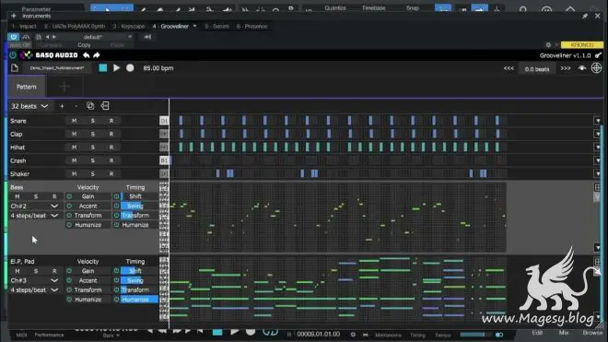The image size is (608, 342).
Task: Click Bass velocity Accent button
Action: (88, 206)
